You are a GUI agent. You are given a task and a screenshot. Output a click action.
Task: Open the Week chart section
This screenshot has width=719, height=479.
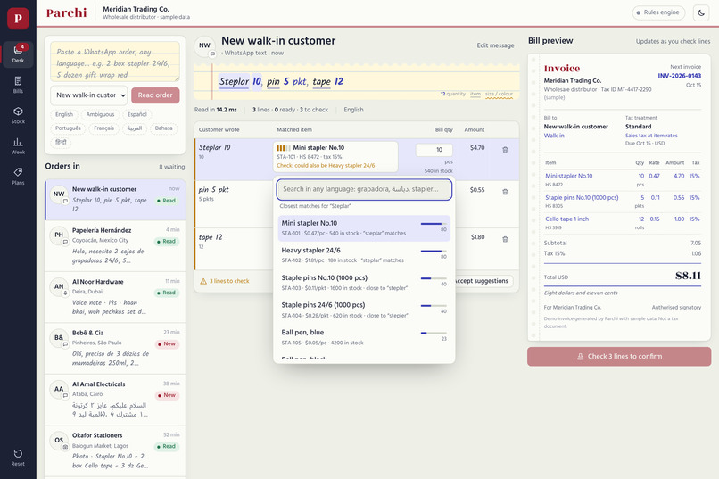click(18, 145)
